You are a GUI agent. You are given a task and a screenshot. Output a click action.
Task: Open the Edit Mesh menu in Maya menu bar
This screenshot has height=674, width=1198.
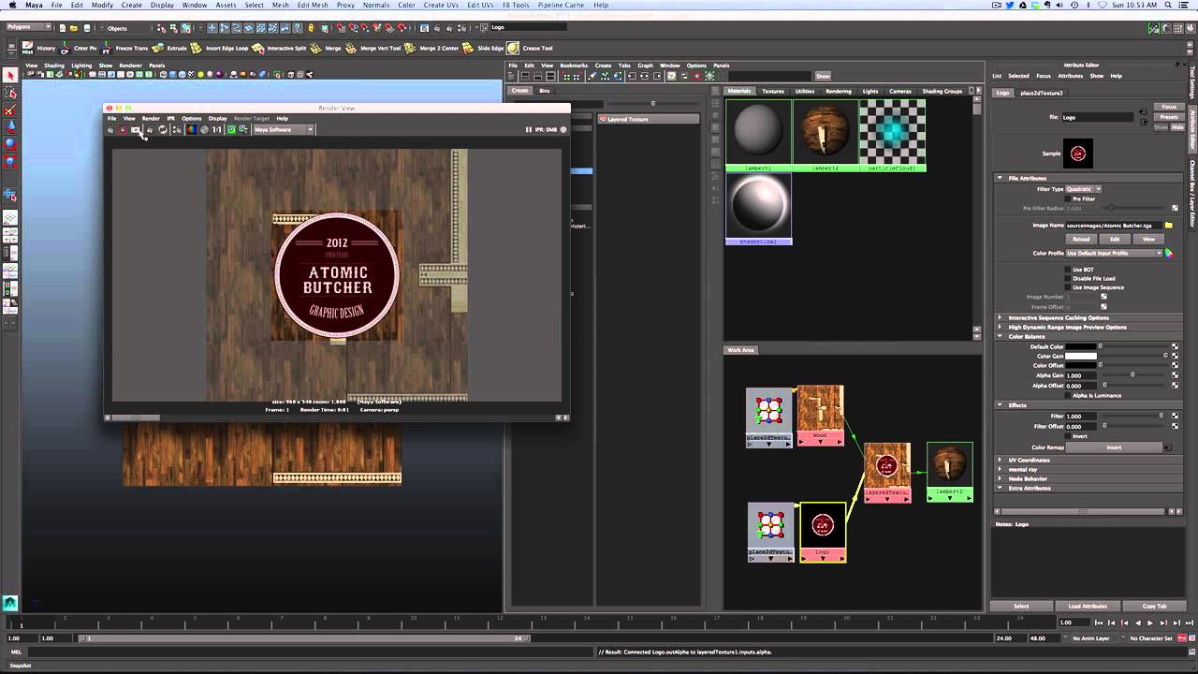pyautogui.click(x=313, y=5)
